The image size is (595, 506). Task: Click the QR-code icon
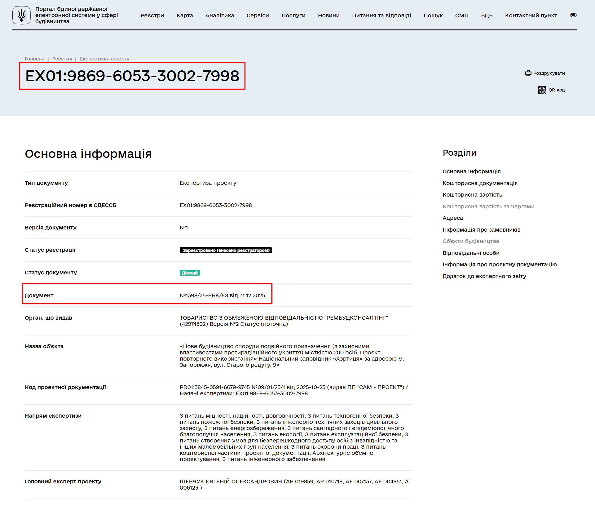(542, 90)
